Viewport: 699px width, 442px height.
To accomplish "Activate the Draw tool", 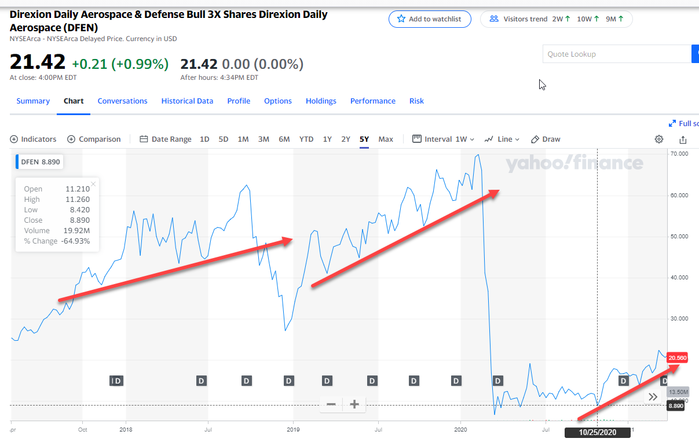I will click(546, 139).
